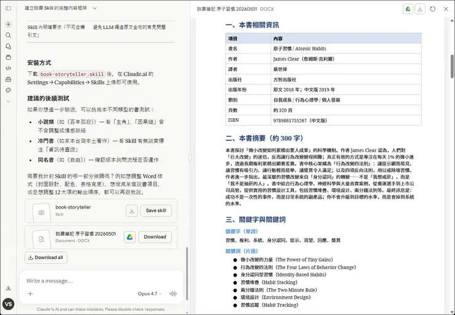This screenshot has width=455, height=315.
Task: Click The Two-Minute Rule bullet item
Action: coord(279,290)
